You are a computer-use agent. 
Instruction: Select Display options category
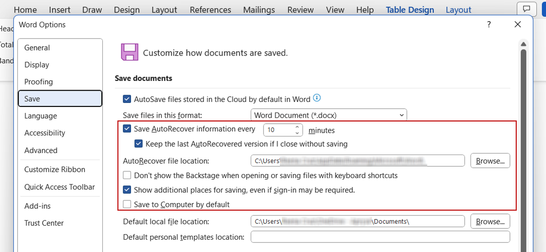tap(60, 65)
